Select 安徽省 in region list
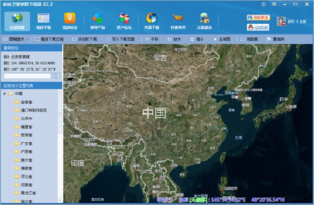This screenshot has width=314, height=205. [x=26, y=102]
